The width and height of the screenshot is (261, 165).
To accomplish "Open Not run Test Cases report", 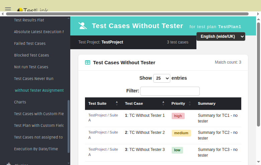I will tap(31, 67).
